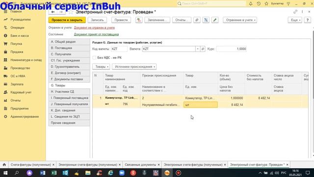This screenshot has width=314, height=177.
Task: Toggle the 'Без НДС - не РК' checkbox
Action: click(94, 58)
